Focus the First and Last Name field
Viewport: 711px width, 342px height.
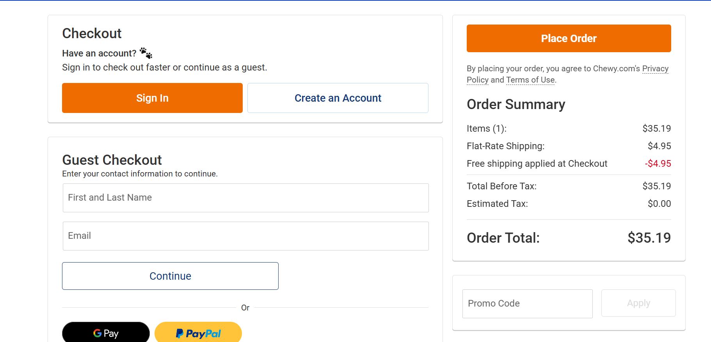coord(245,198)
